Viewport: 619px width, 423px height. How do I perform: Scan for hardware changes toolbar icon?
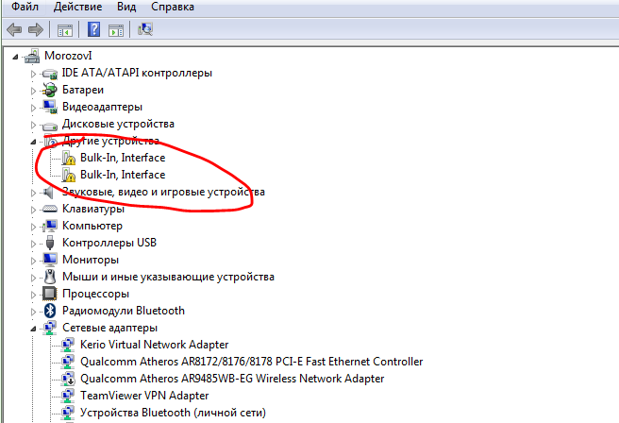click(x=145, y=29)
